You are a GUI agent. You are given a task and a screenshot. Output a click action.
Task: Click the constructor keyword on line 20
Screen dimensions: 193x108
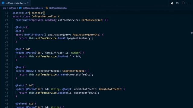24,20
